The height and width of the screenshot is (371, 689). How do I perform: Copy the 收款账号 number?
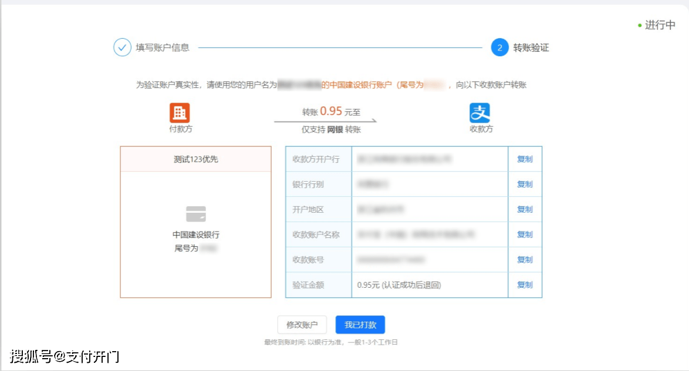[x=525, y=260]
